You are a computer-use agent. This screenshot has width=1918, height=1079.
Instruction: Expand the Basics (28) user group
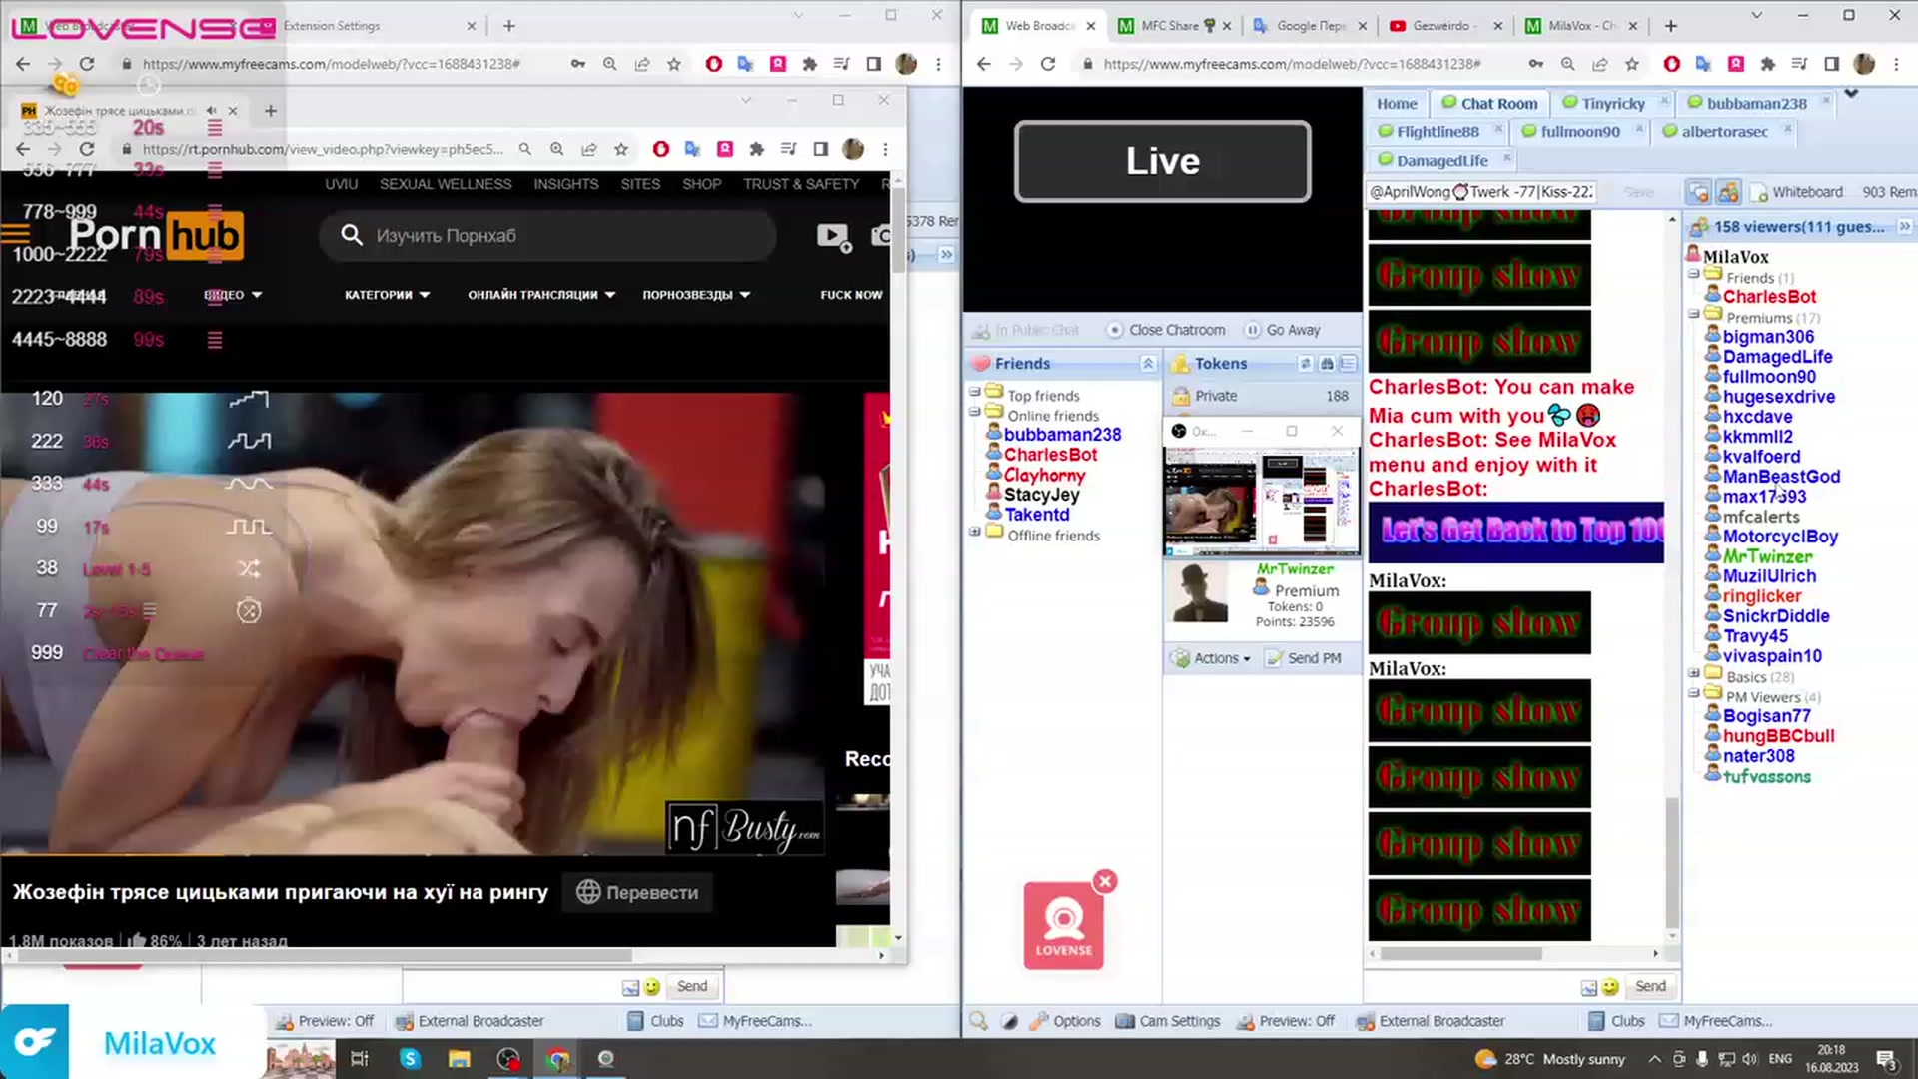tap(1694, 673)
